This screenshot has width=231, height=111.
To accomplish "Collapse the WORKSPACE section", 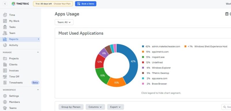I will pyautogui.click(x=38, y=90).
